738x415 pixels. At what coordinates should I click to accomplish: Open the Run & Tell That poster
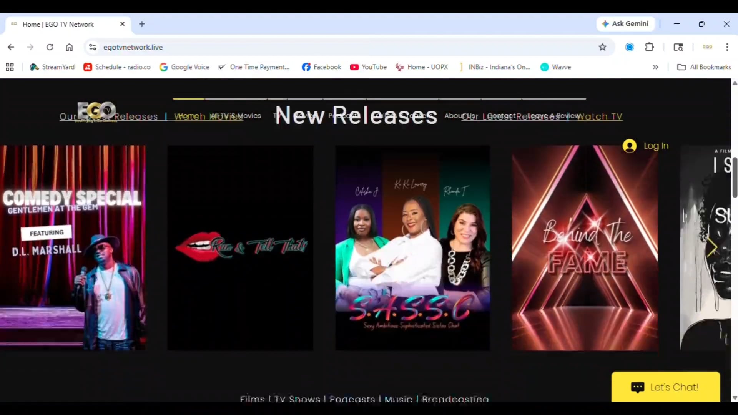point(240,248)
